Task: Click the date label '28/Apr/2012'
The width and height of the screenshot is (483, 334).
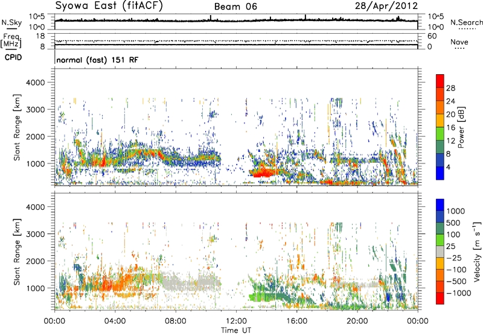Action: (386, 6)
